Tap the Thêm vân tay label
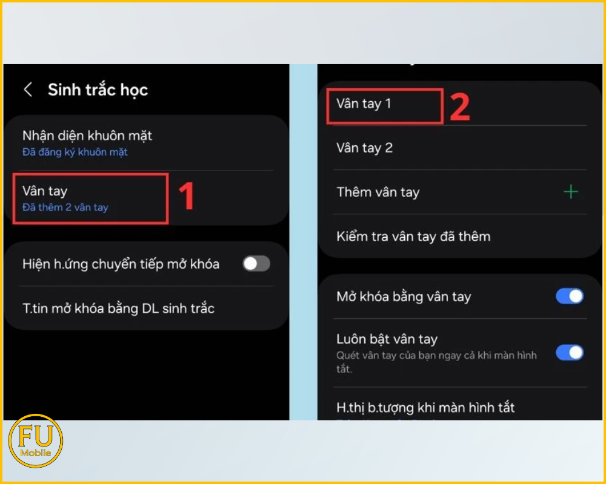Viewport: 606px width, 484px height. [x=378, y=192]
